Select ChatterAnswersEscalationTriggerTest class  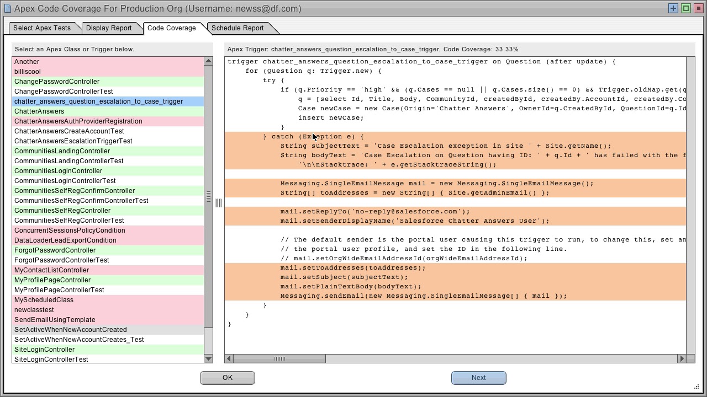(108, 141)
